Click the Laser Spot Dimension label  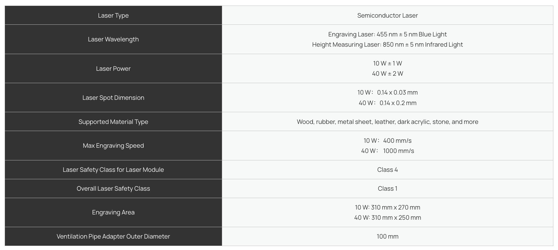click(113, 98)
